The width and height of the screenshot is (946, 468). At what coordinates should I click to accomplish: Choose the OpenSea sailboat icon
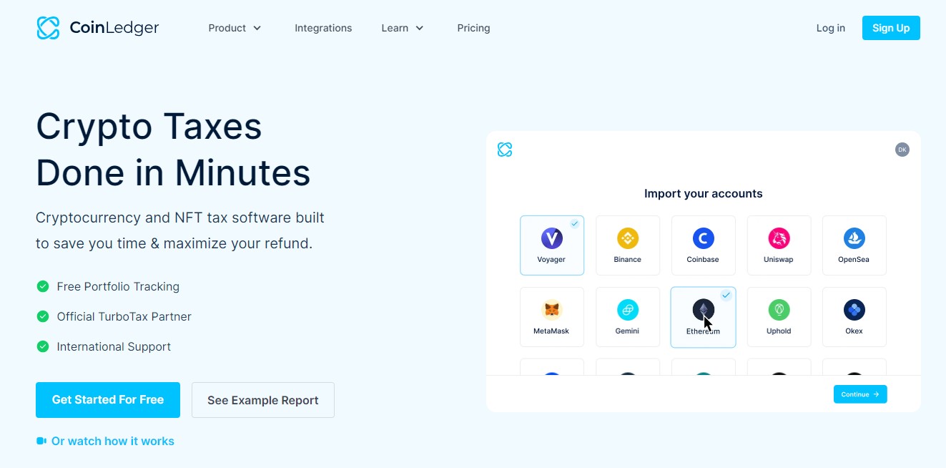click(x=854, y=238)
